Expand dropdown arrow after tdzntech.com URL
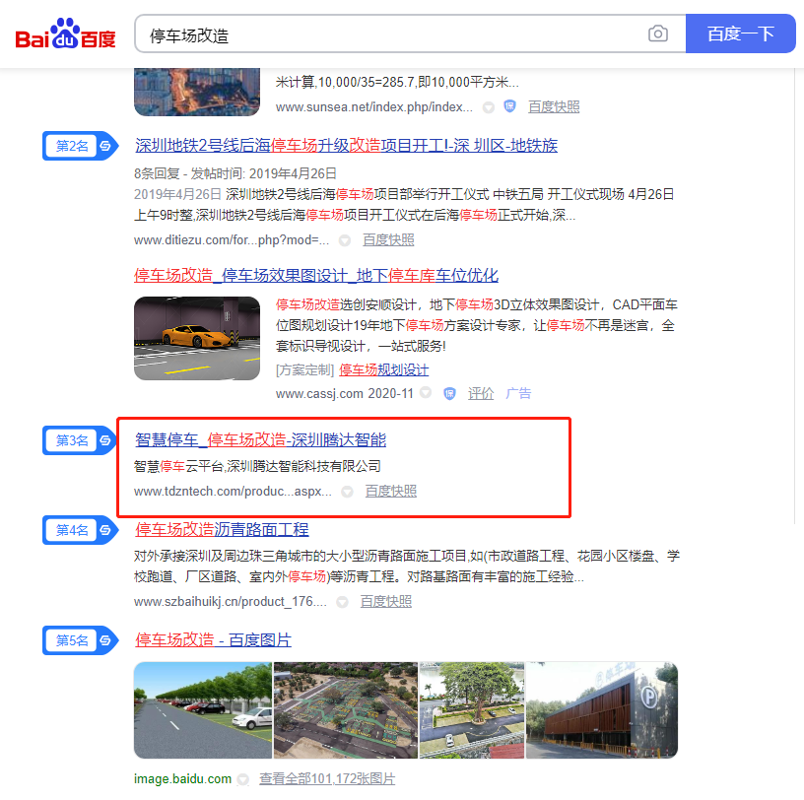The image size is (804, 800). (x=347, y=492)
